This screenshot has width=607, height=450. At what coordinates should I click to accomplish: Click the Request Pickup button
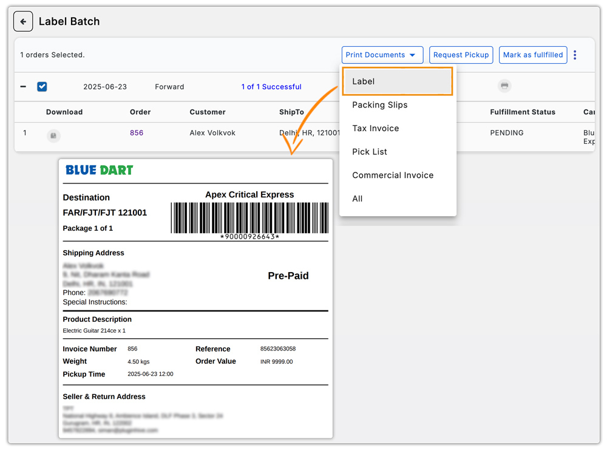tap(461, 55)
